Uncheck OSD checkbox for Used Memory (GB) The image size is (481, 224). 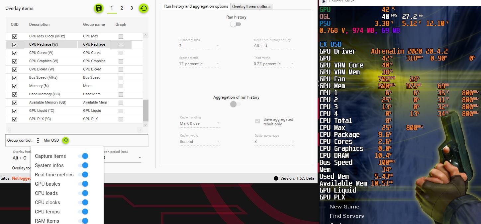coord(15,94)
